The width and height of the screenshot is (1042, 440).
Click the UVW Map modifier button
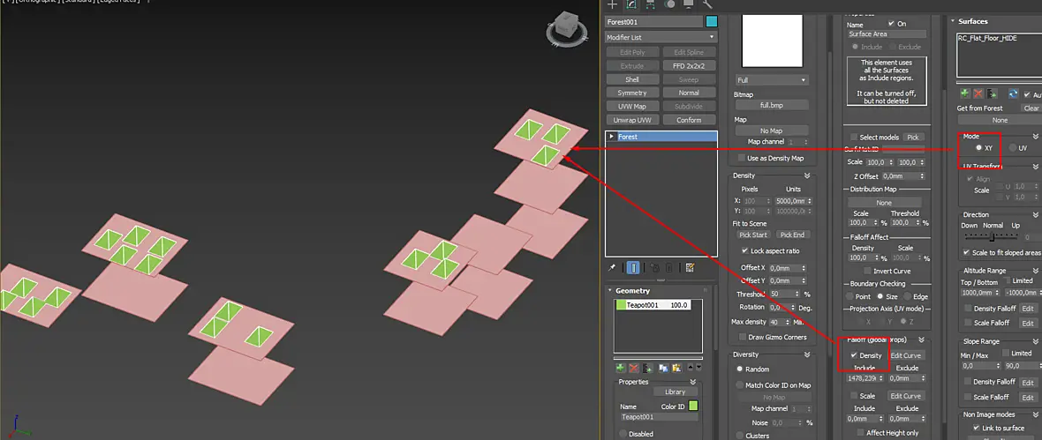(632, 106)
